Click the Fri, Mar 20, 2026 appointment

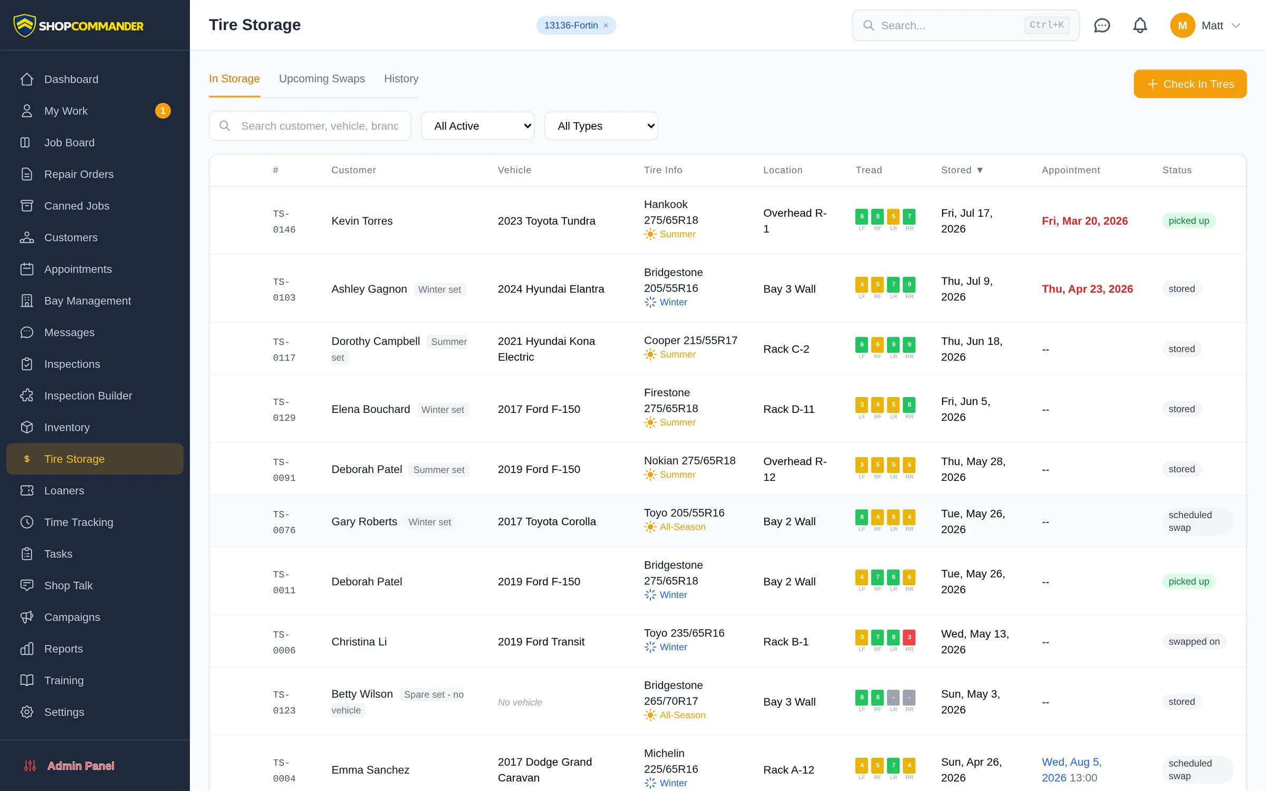pyautogui.click(x=1085, y=221)
